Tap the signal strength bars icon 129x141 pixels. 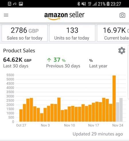pyautogui.click(x=95, y=4)
